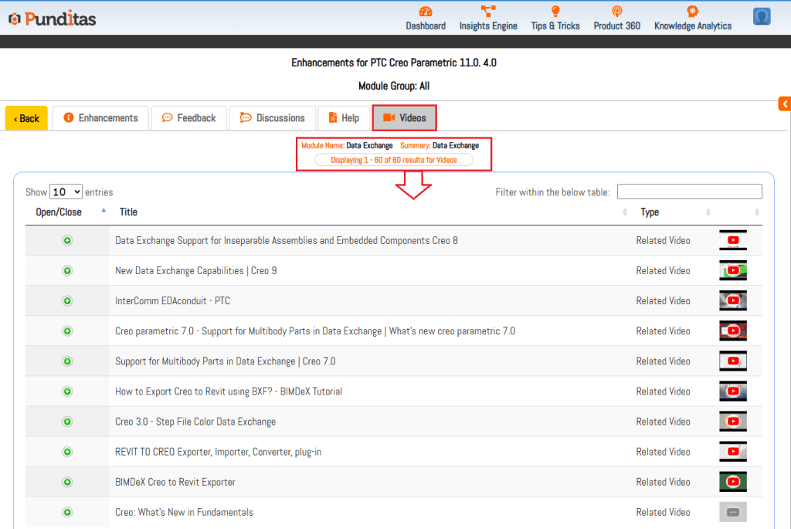Expand the BIMDeX Creo to Revit Exporter row
The image size is (791, 529).
(x=67, y=482)
